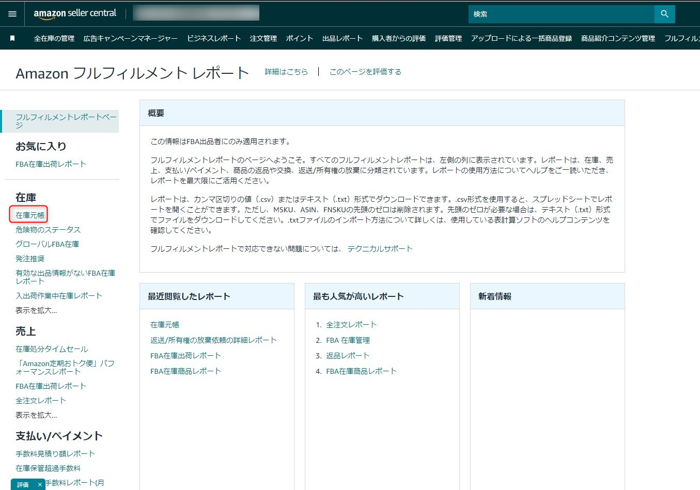Open 広告キャンペーンマネージャー menu item
700x490 pixels.
point(131,38)
